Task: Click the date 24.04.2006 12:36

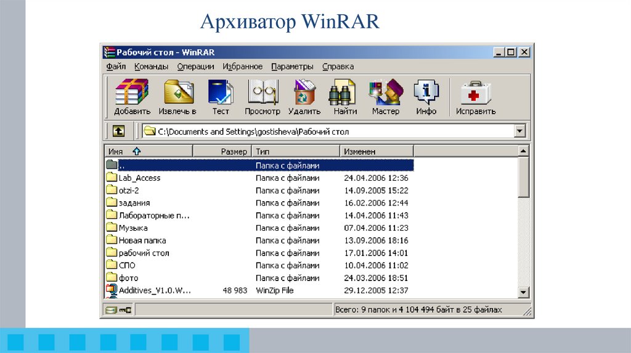Action: [376, 178]
